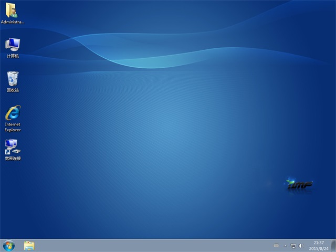Click the "Internet Explorer" icon label text
The image size is (336, 252).
[x=13, y=127]
